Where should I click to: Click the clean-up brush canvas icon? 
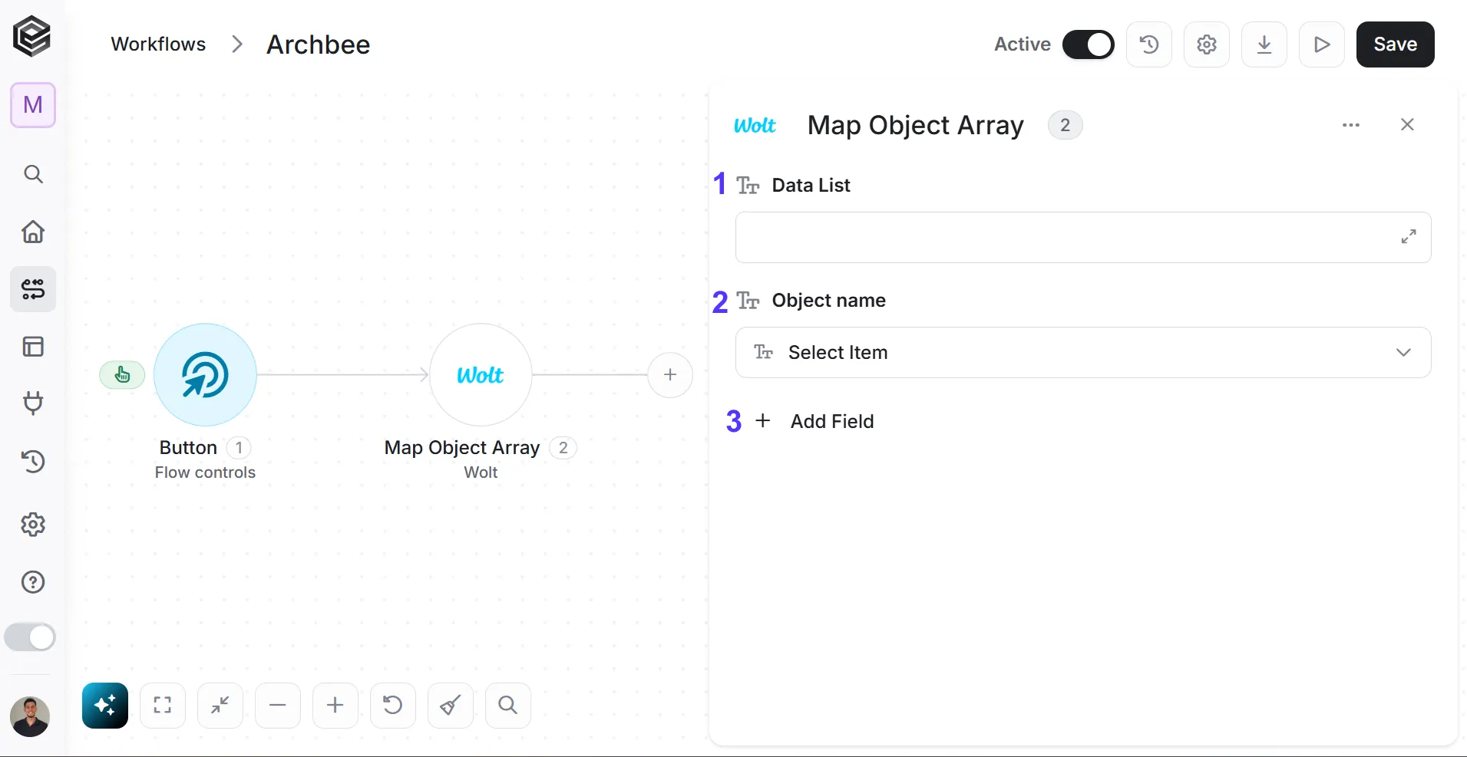(451, 705)
